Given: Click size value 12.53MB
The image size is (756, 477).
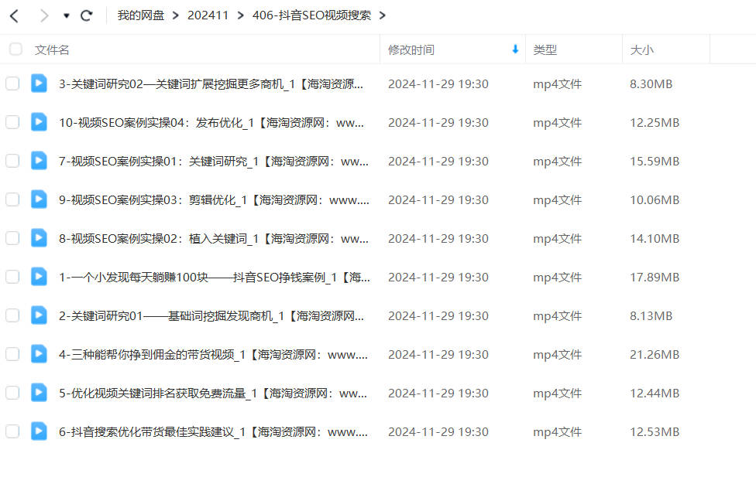Looking at the screenshot, I should click(x=655, y=431).
